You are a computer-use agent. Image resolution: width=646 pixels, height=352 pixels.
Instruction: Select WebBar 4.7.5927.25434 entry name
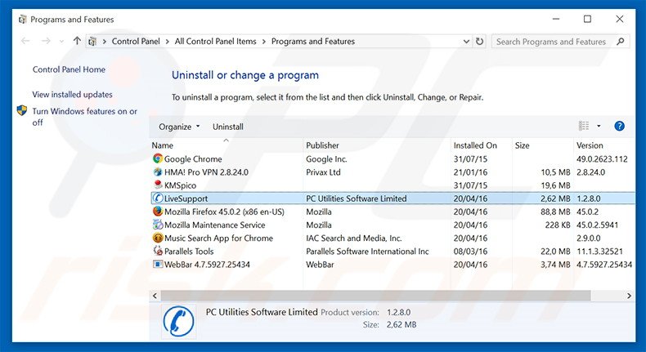click(207, 265)
